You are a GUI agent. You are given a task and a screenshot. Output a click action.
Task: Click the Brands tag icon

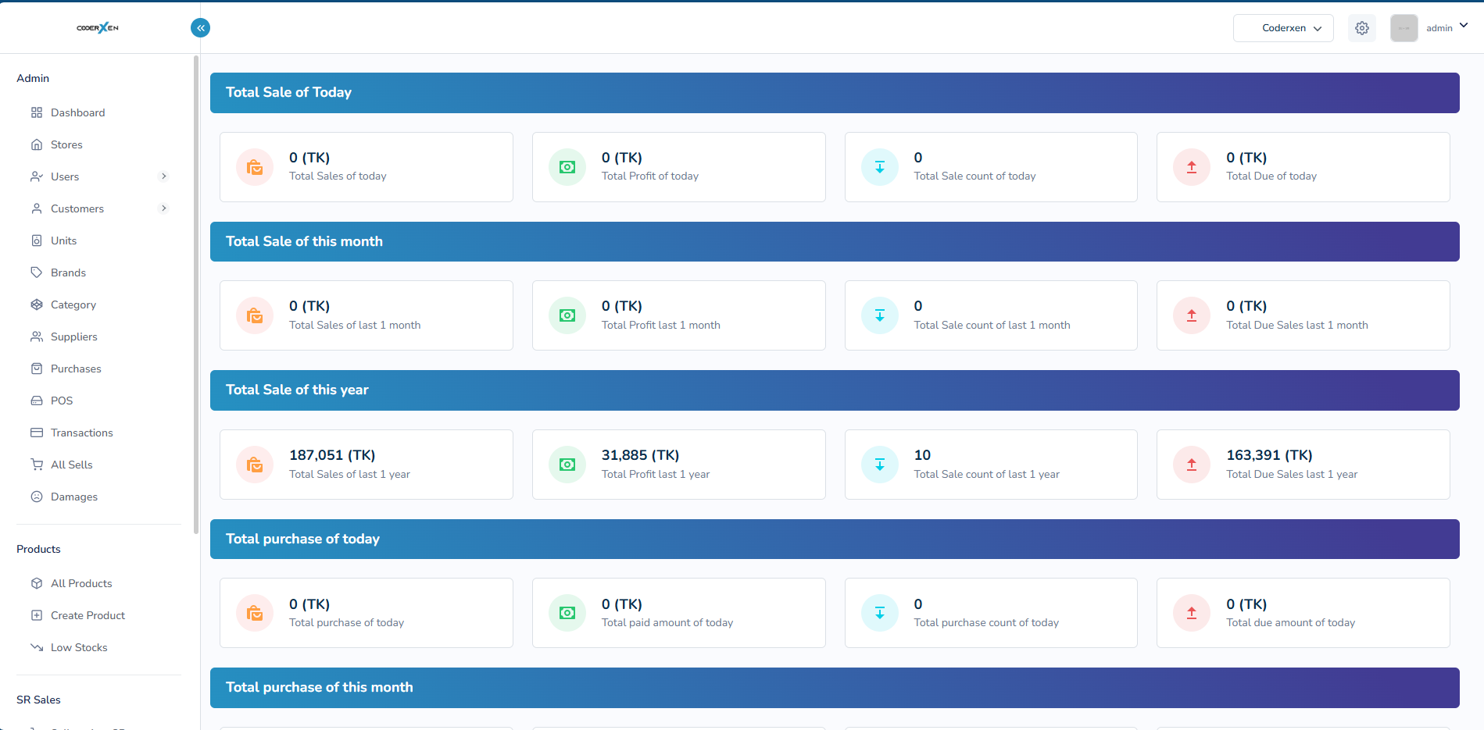[37, 272]
